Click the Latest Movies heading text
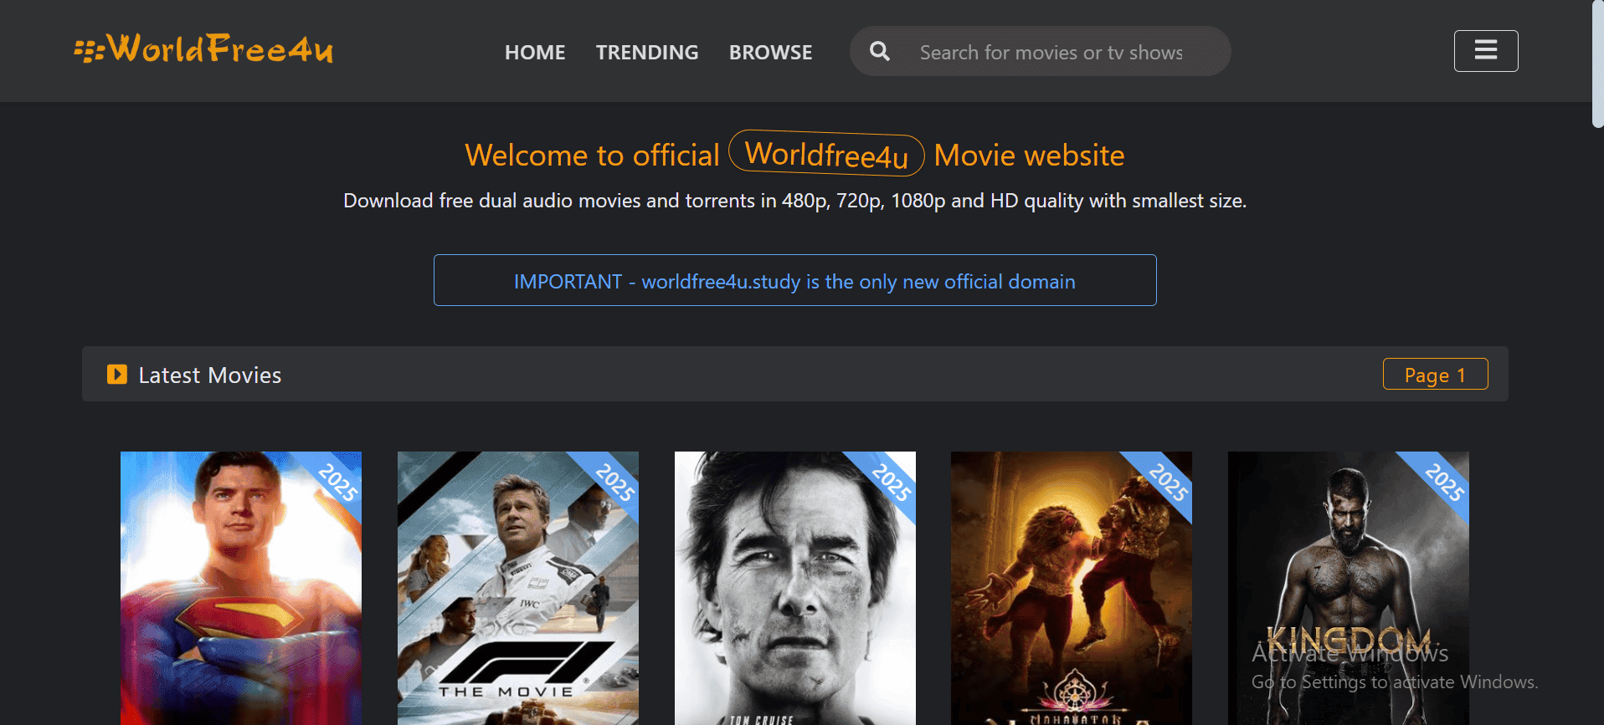 tap(209, 375)
